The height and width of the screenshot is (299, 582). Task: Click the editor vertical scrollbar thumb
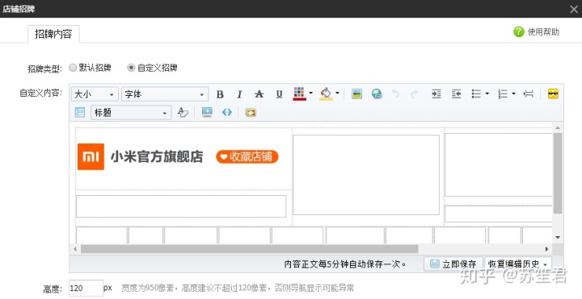(558, 173)
